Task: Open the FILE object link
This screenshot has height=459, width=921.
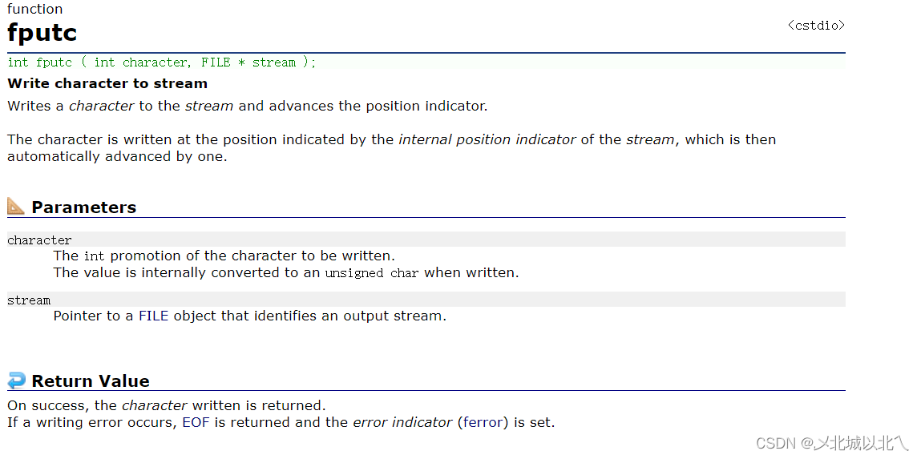Action: [x=153, y=316]
